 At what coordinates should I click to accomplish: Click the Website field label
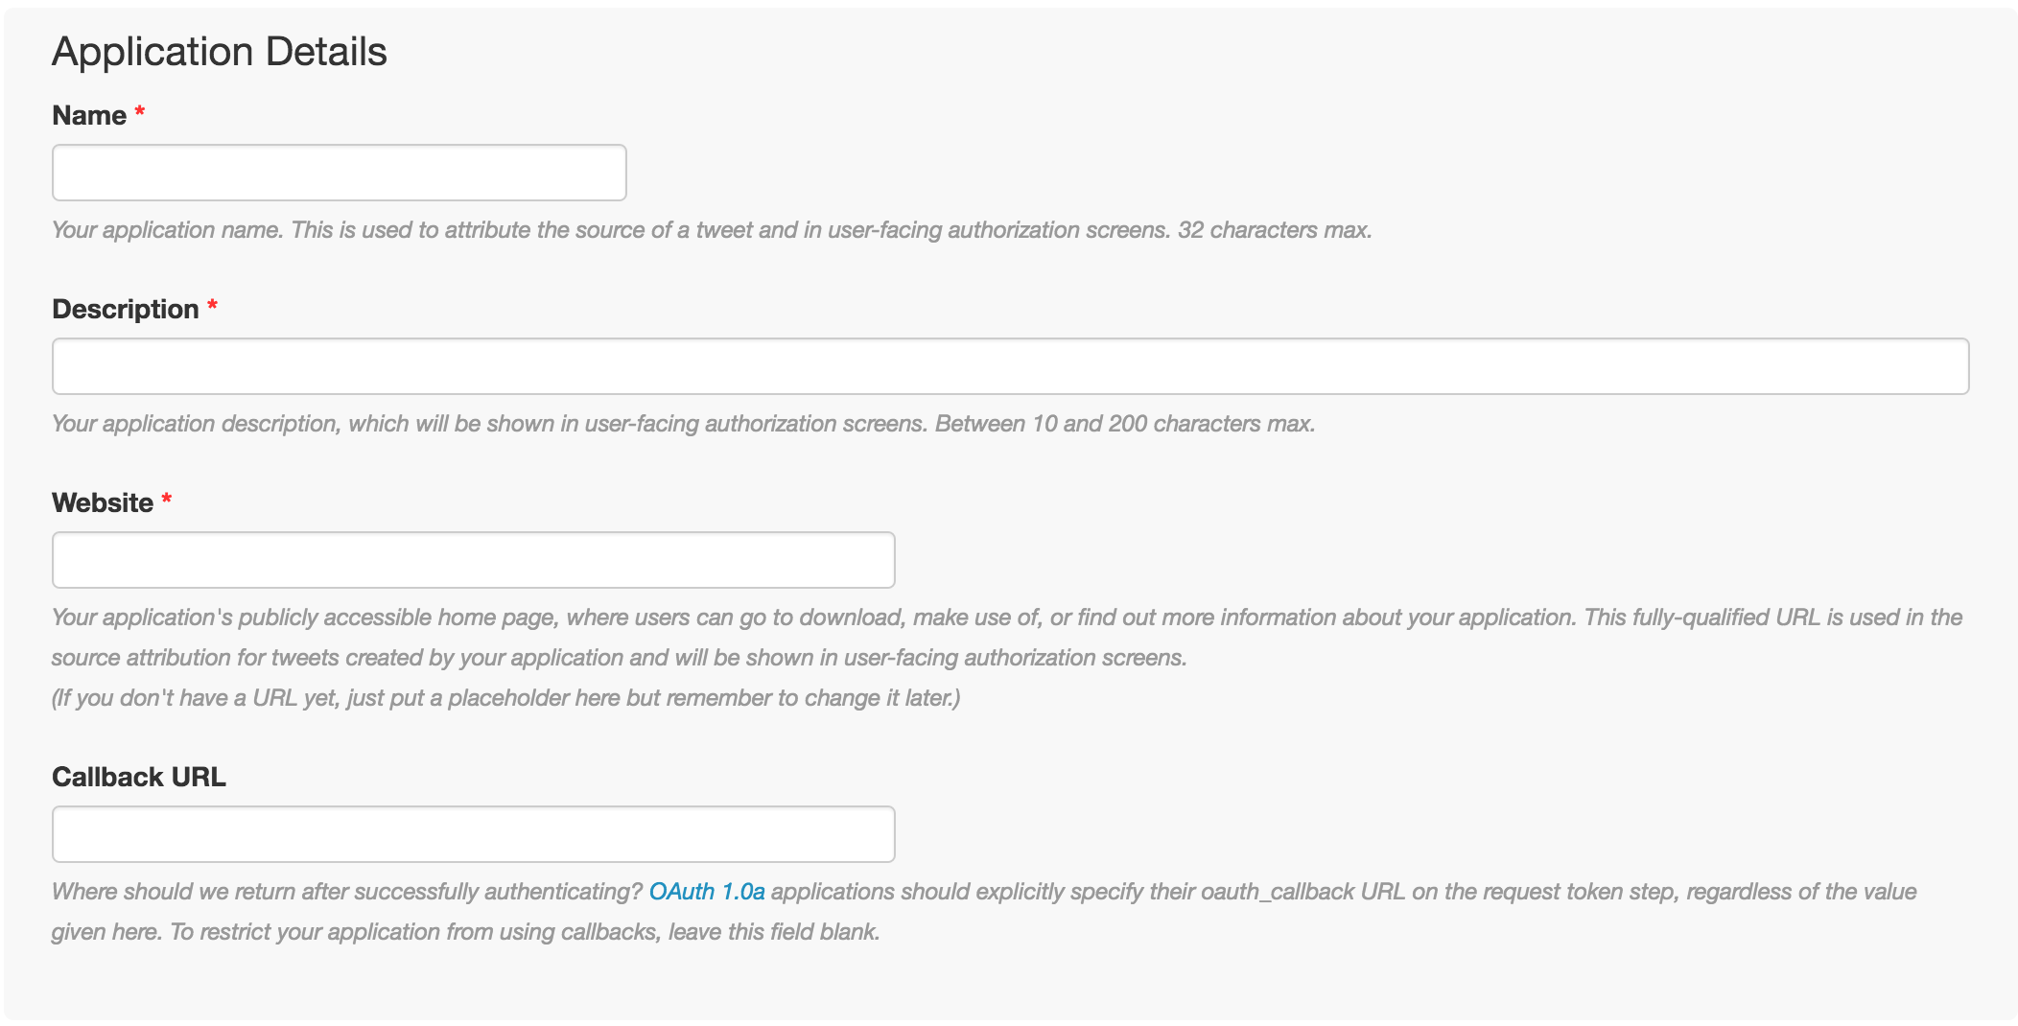tap(103, 502)
